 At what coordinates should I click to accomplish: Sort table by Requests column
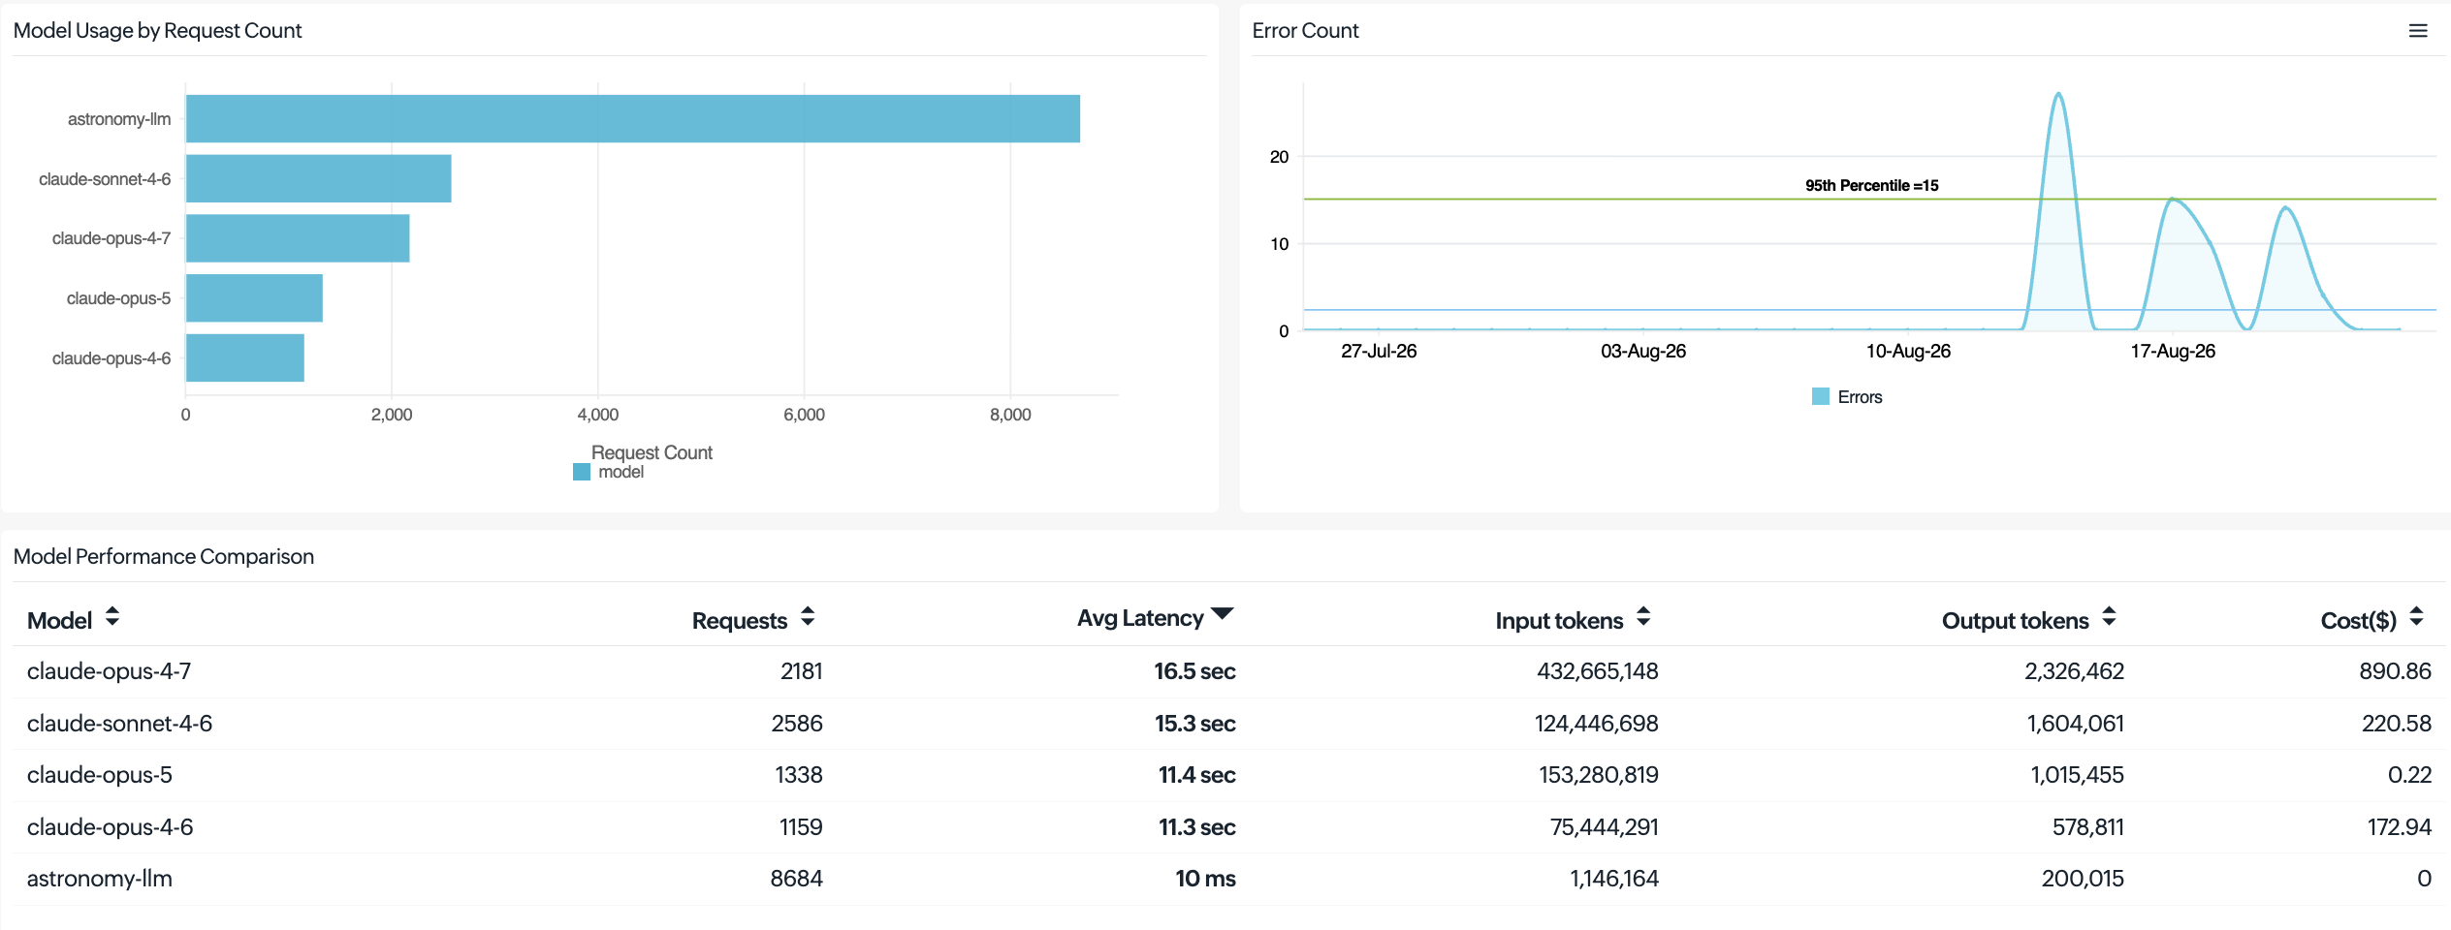click(x=808, y=617)
